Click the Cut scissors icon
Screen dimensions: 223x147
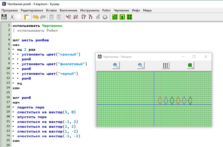point(12,17)
